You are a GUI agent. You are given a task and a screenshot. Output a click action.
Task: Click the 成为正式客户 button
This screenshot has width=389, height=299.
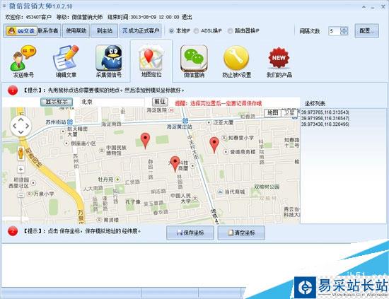[141, 31]
